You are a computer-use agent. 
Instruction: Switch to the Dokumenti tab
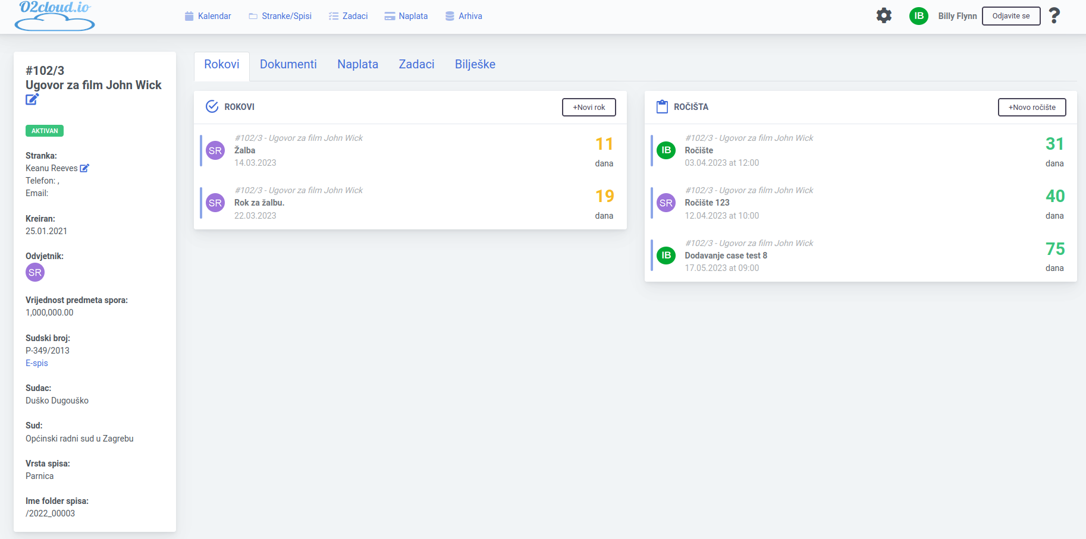[288, 64]
